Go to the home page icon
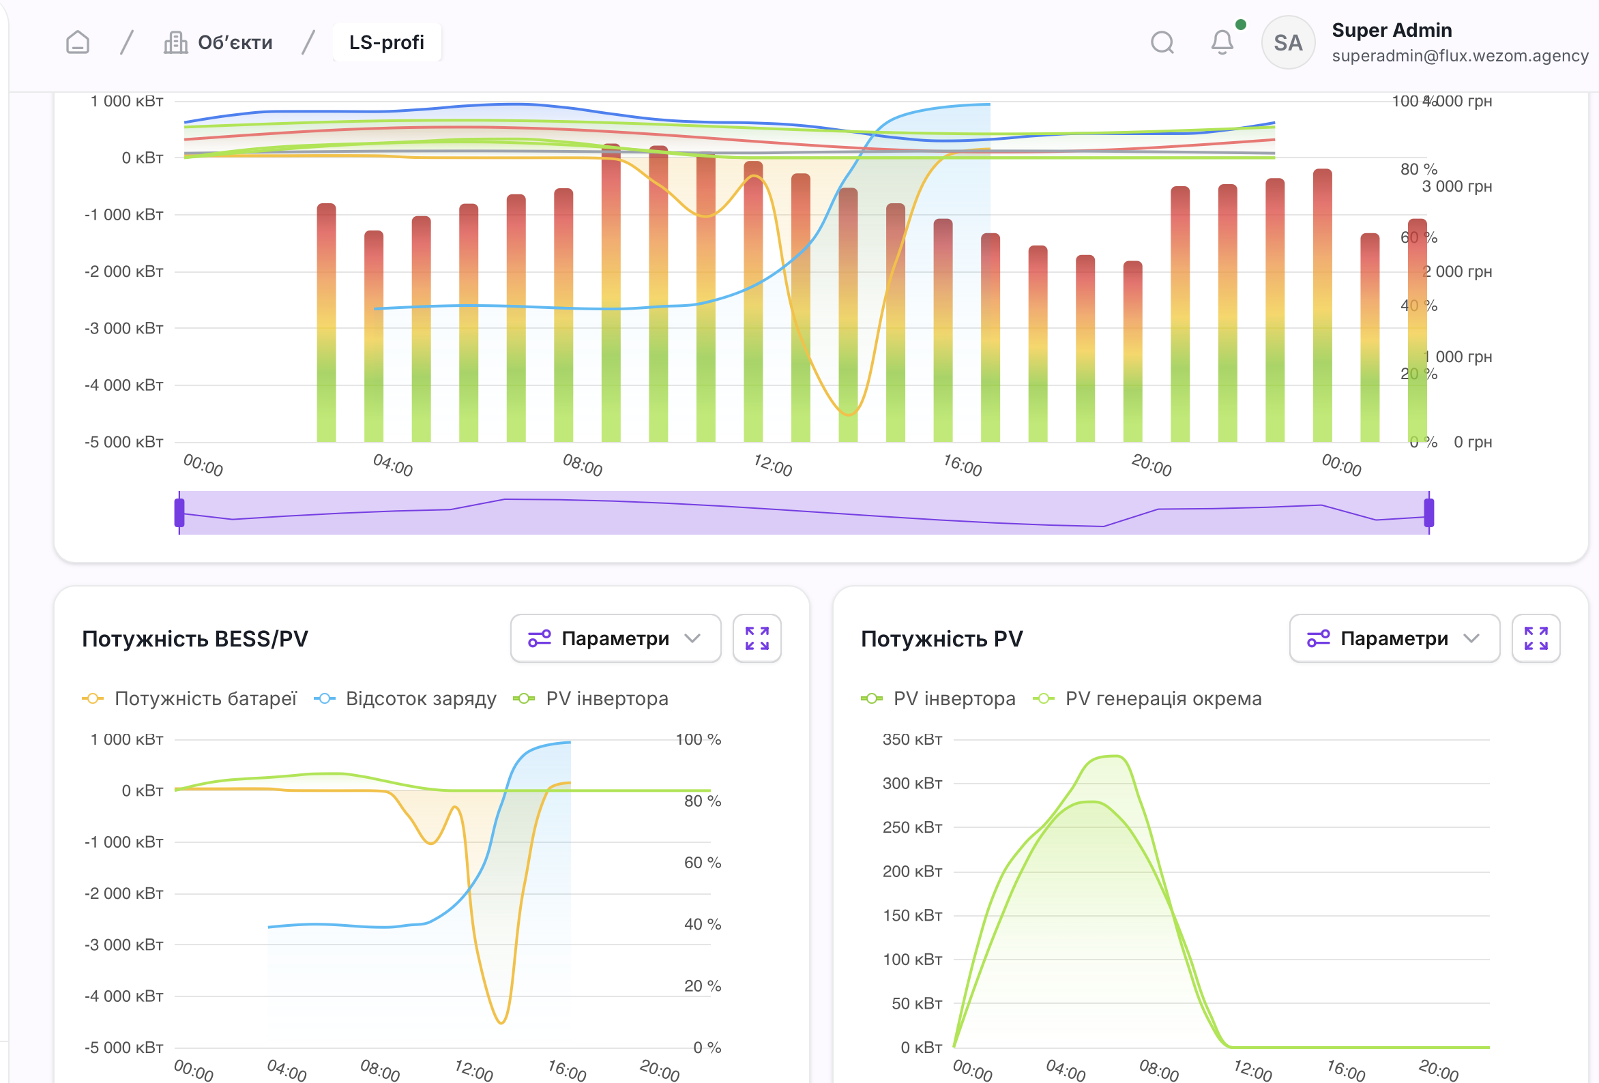The image size is (1599, 1083). point(78,43)
